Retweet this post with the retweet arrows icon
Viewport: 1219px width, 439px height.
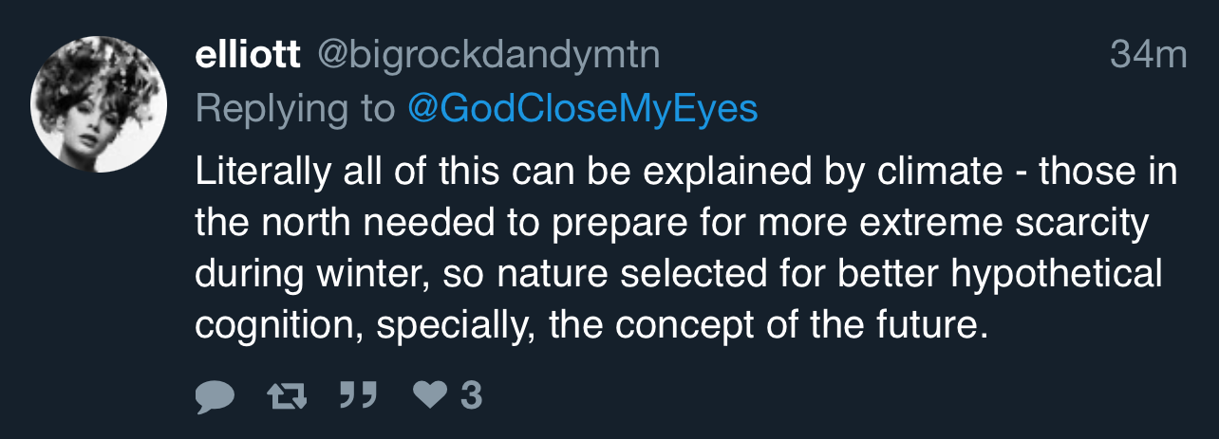click(288, 395)
